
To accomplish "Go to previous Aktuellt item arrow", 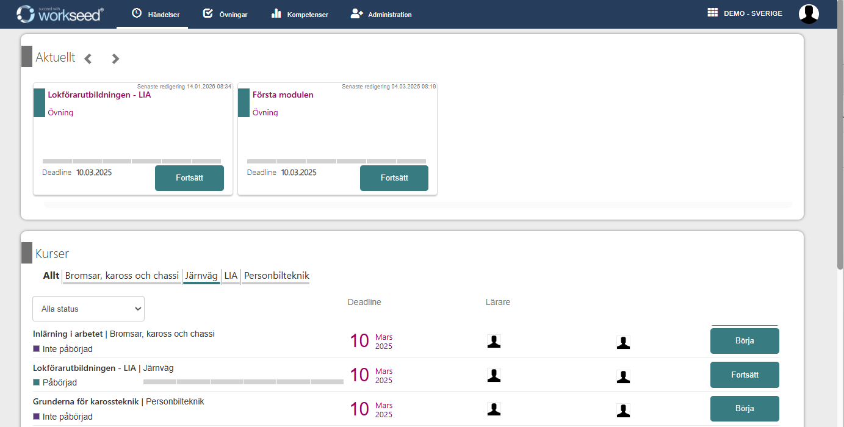I will (x=88, y=59).
